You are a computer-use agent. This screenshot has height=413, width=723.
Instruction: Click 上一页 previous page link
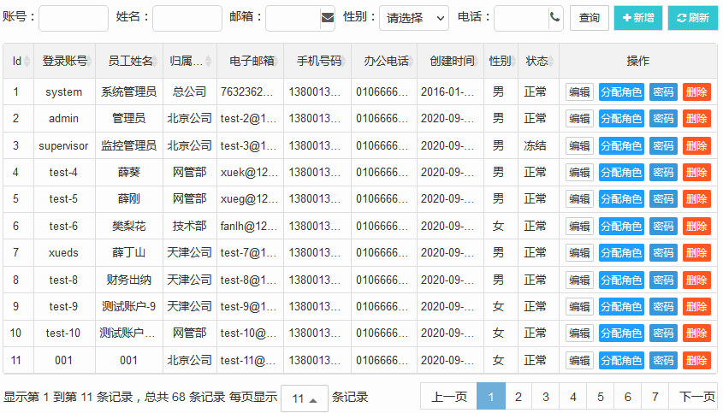tap(448, 397)
